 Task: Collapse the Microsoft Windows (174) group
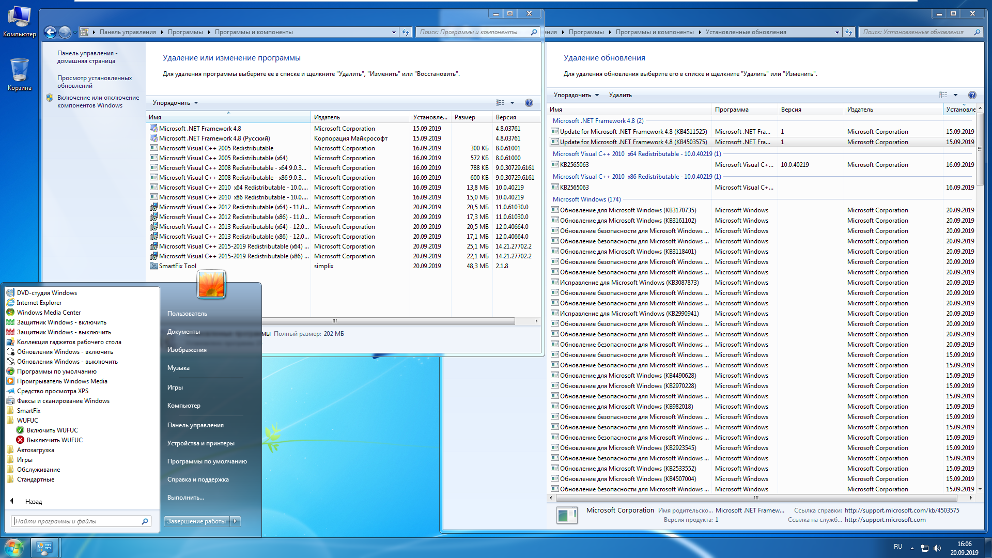tap(586, 199)
